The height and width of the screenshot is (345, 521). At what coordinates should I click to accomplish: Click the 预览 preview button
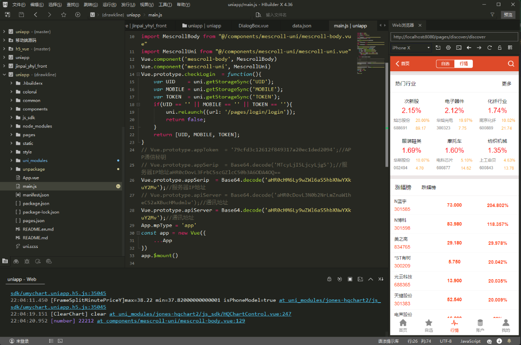[x=508, y=15]
